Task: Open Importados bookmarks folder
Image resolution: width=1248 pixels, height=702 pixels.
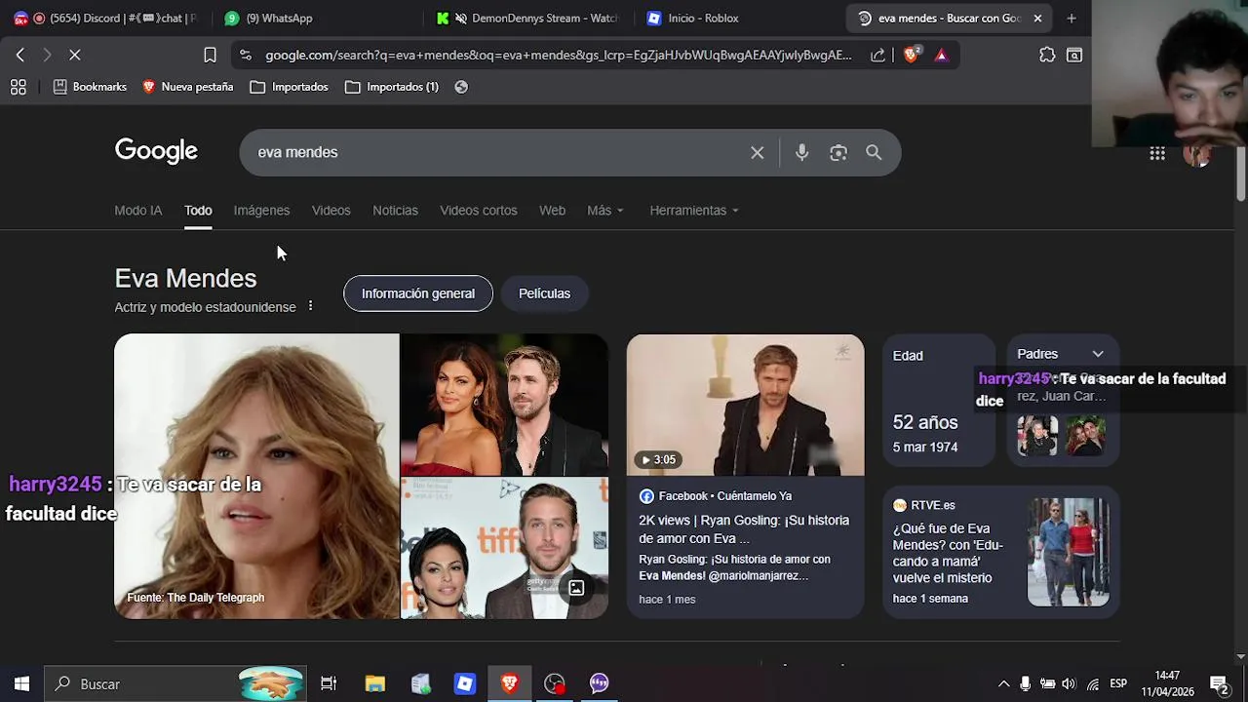Action: coord(290,87)
